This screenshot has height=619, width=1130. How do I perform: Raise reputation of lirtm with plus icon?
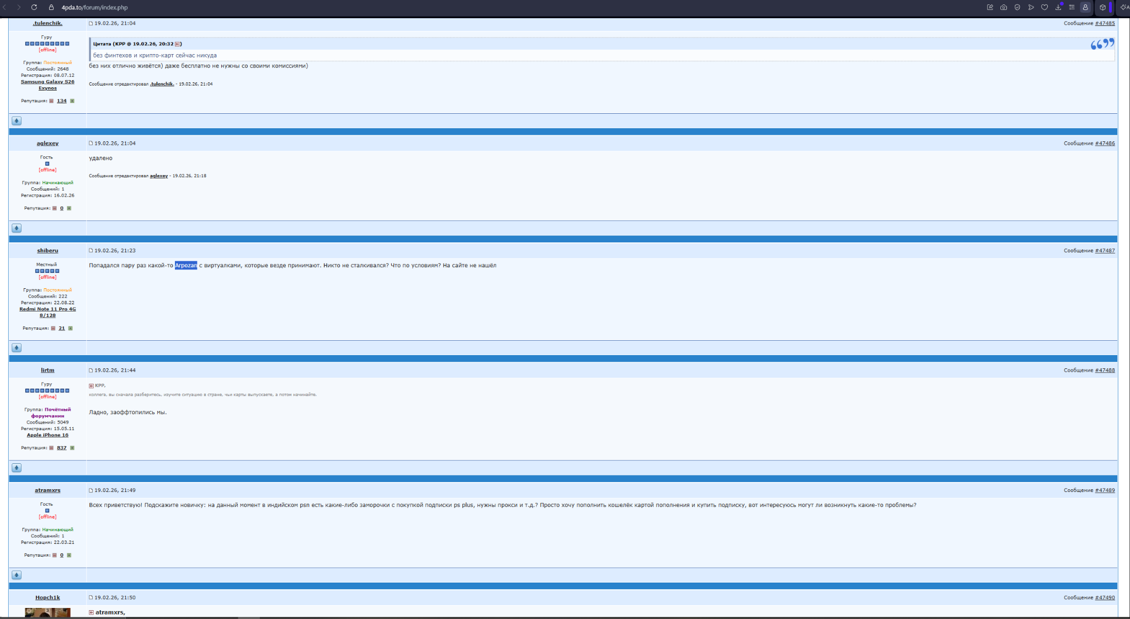(72, 448)
